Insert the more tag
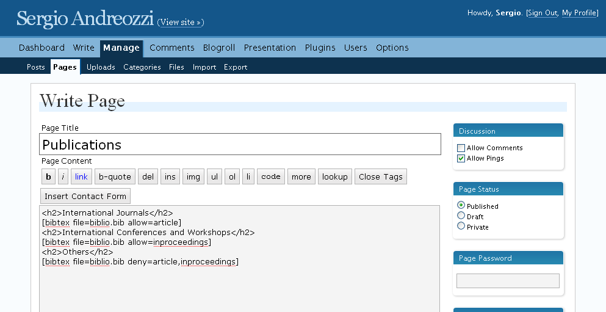606x312 pixels. (x=301, y=176)
